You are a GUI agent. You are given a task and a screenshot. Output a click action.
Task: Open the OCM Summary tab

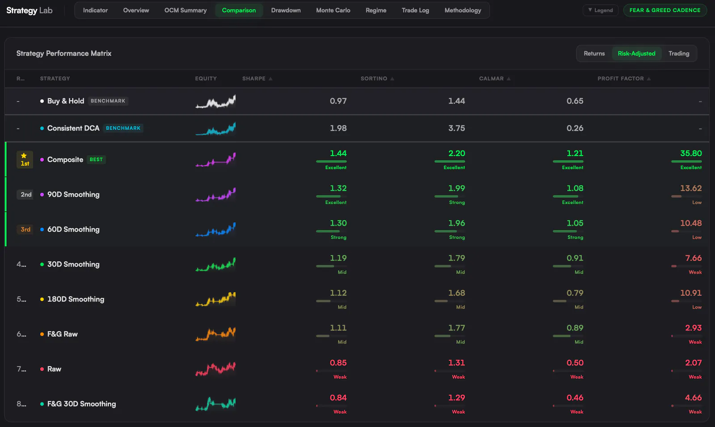click(x=185, y=10)
